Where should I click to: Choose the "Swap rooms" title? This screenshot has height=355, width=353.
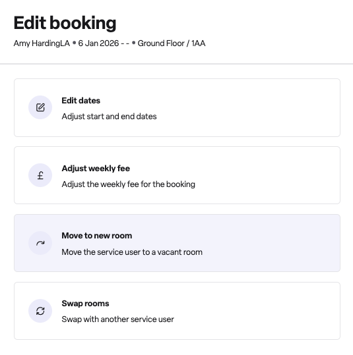pyautogui.click(x=85, y=304)
